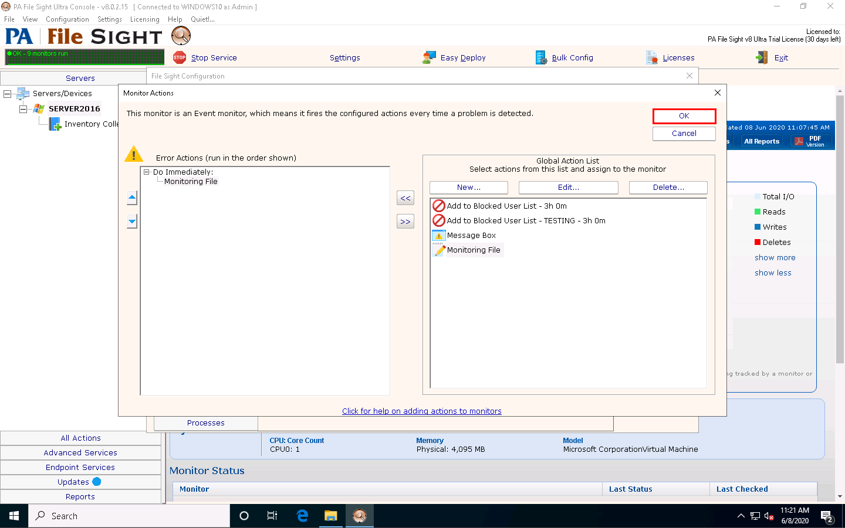Image resolution: width=845 pixels, height=528 pixels.
Task: Click the green Reads legend swatch
Action: pyautogui.click(x=758, y=212)
